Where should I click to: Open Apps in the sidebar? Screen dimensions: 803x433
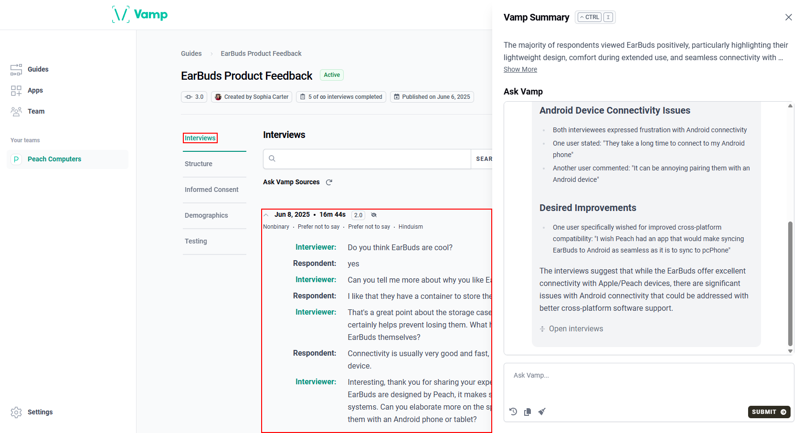pyautogui.click(x=27, y=90)
